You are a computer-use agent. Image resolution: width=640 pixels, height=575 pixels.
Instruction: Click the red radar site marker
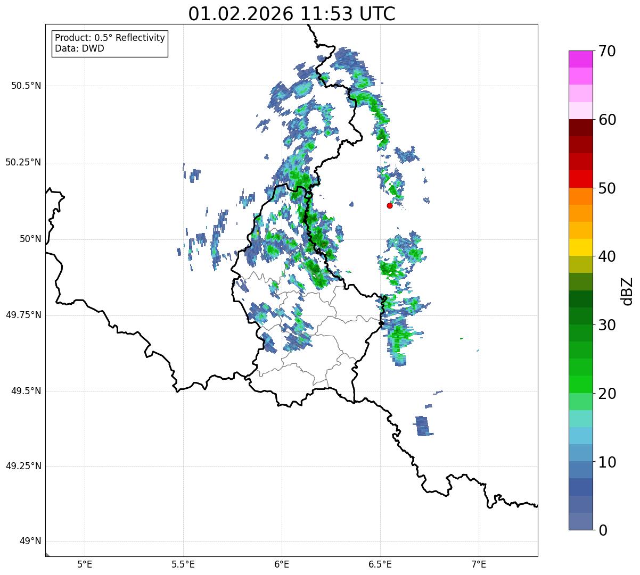pyautogui.click(x=390, y=205)
